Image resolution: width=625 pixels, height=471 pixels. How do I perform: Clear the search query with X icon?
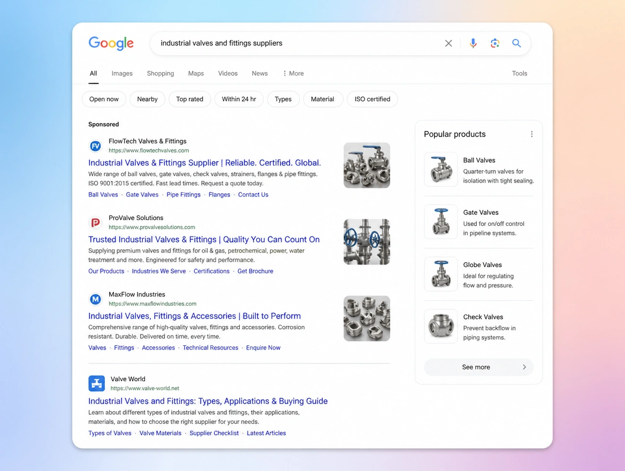coord(448,43)
